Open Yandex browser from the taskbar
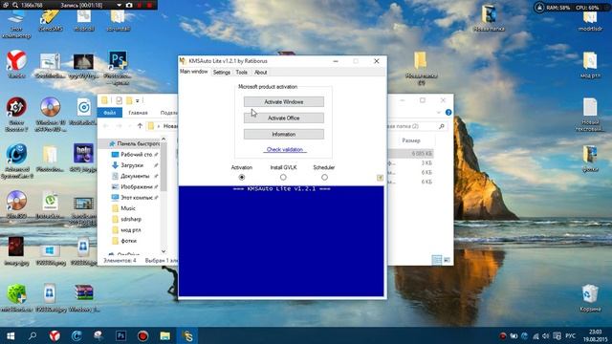612x344 pixels. click(x=55, y=335)
